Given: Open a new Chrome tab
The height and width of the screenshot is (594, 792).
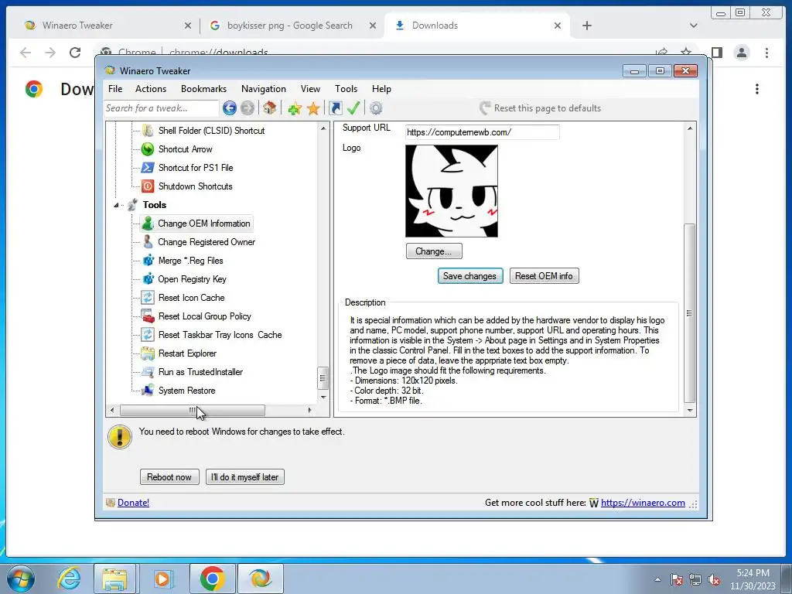Looking at the screenshot, I should (x=586, y=26).
